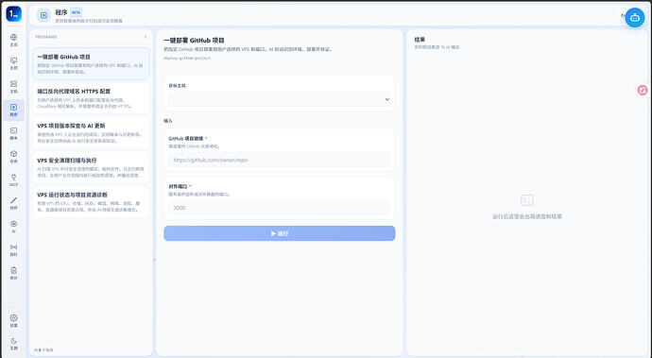
Task: Click the GitHub 项目链接 field label
Action: click(x=186, y=139)
